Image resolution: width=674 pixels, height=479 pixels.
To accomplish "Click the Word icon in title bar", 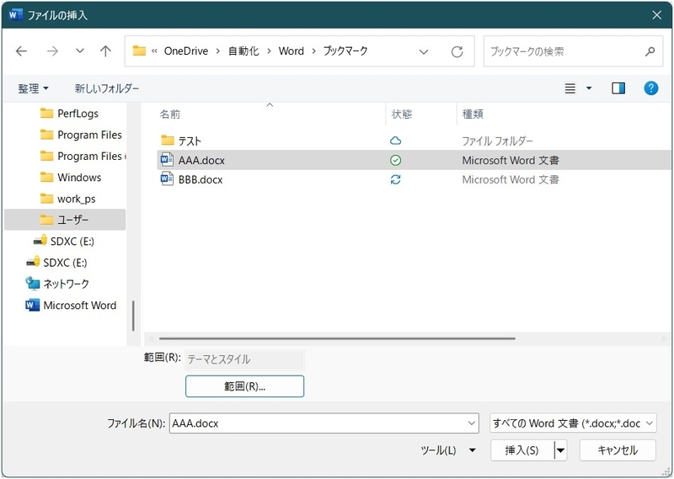I will [14, 15].
